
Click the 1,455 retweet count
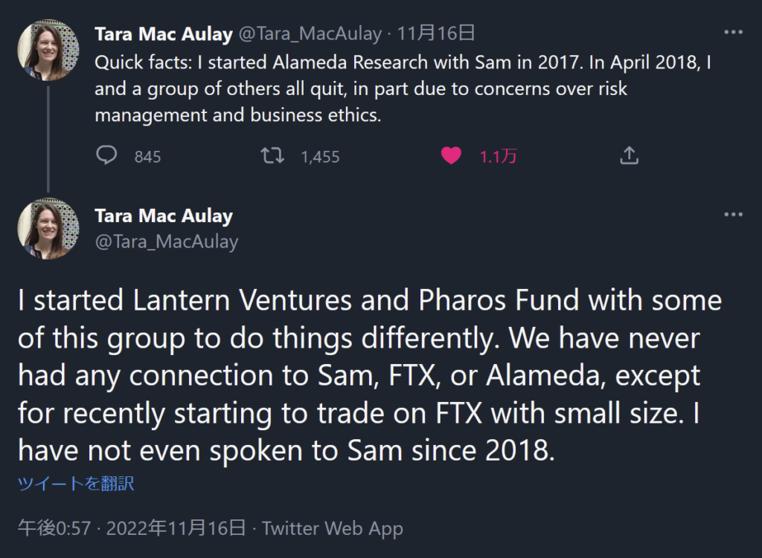coord(320,157)
